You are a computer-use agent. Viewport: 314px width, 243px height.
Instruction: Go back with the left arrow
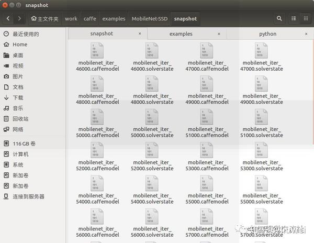[8, 19]
